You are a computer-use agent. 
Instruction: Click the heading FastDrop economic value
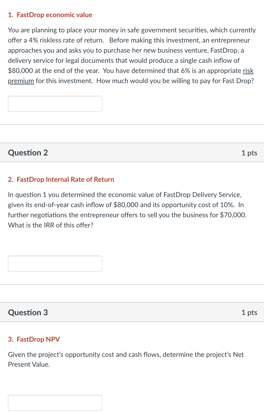(x=50, y=15)
